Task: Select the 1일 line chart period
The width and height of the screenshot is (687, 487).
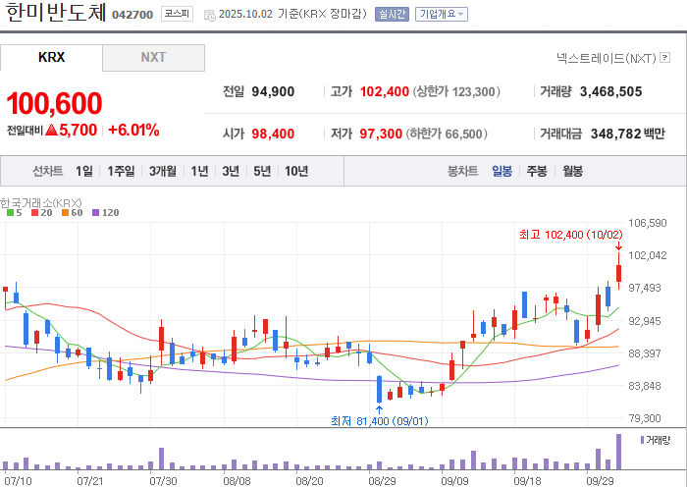Action: (x=84, y=171)
